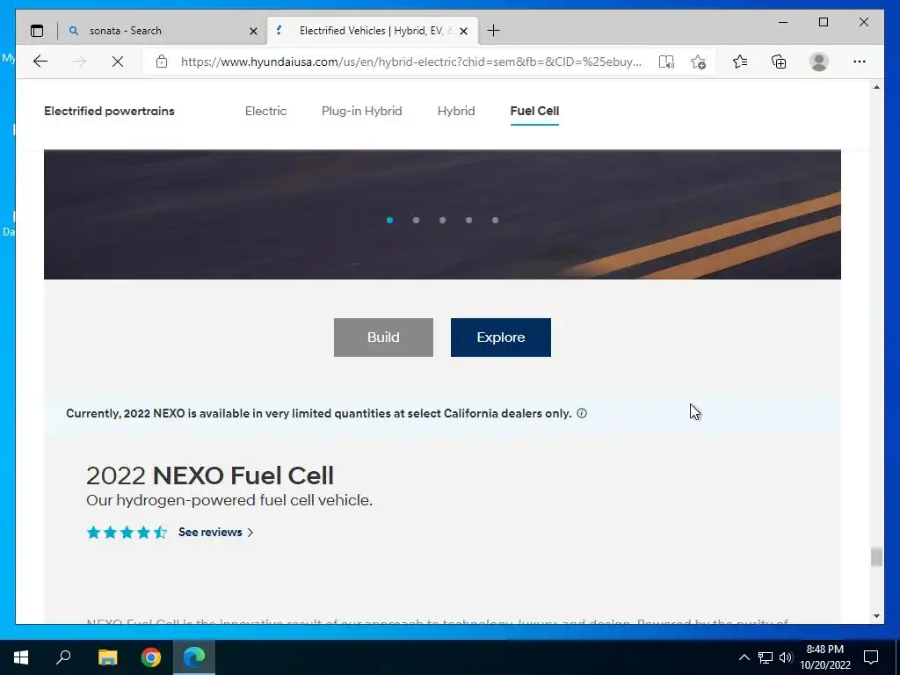Screen dimensions: 900x675
Task: Open the Windows Start menu
Action: coord(21,657)
